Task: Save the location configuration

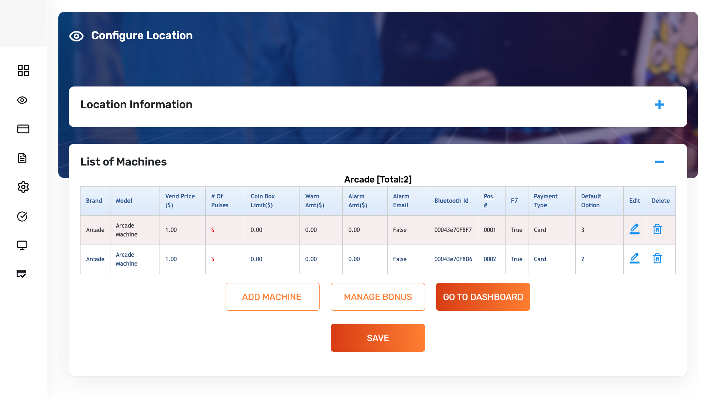Action: tap(378, 338)
